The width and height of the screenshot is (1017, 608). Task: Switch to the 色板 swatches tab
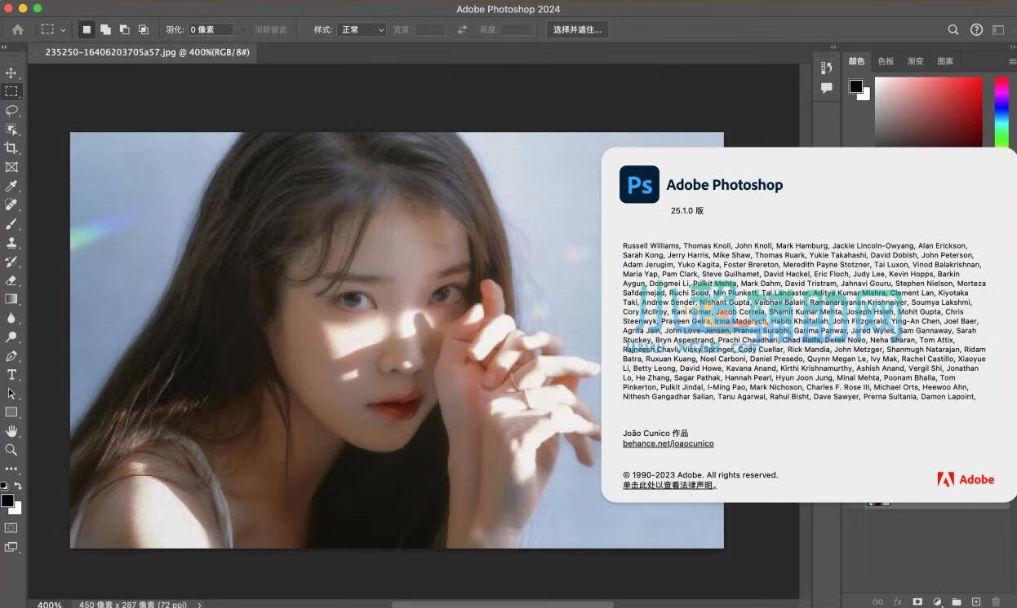886,61
